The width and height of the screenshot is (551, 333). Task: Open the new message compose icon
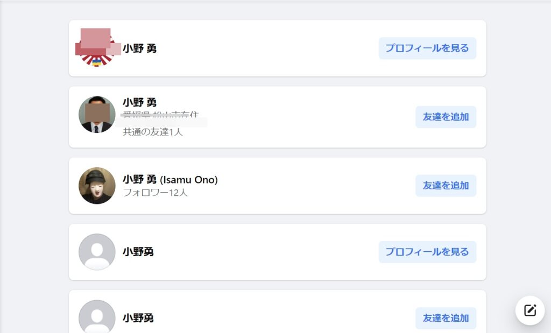point(530,310)
